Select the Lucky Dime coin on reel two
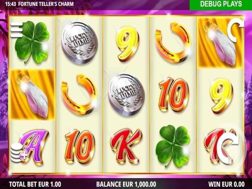Image resolution: width=252 pixels, height=189 pixels. coord(79,43)
